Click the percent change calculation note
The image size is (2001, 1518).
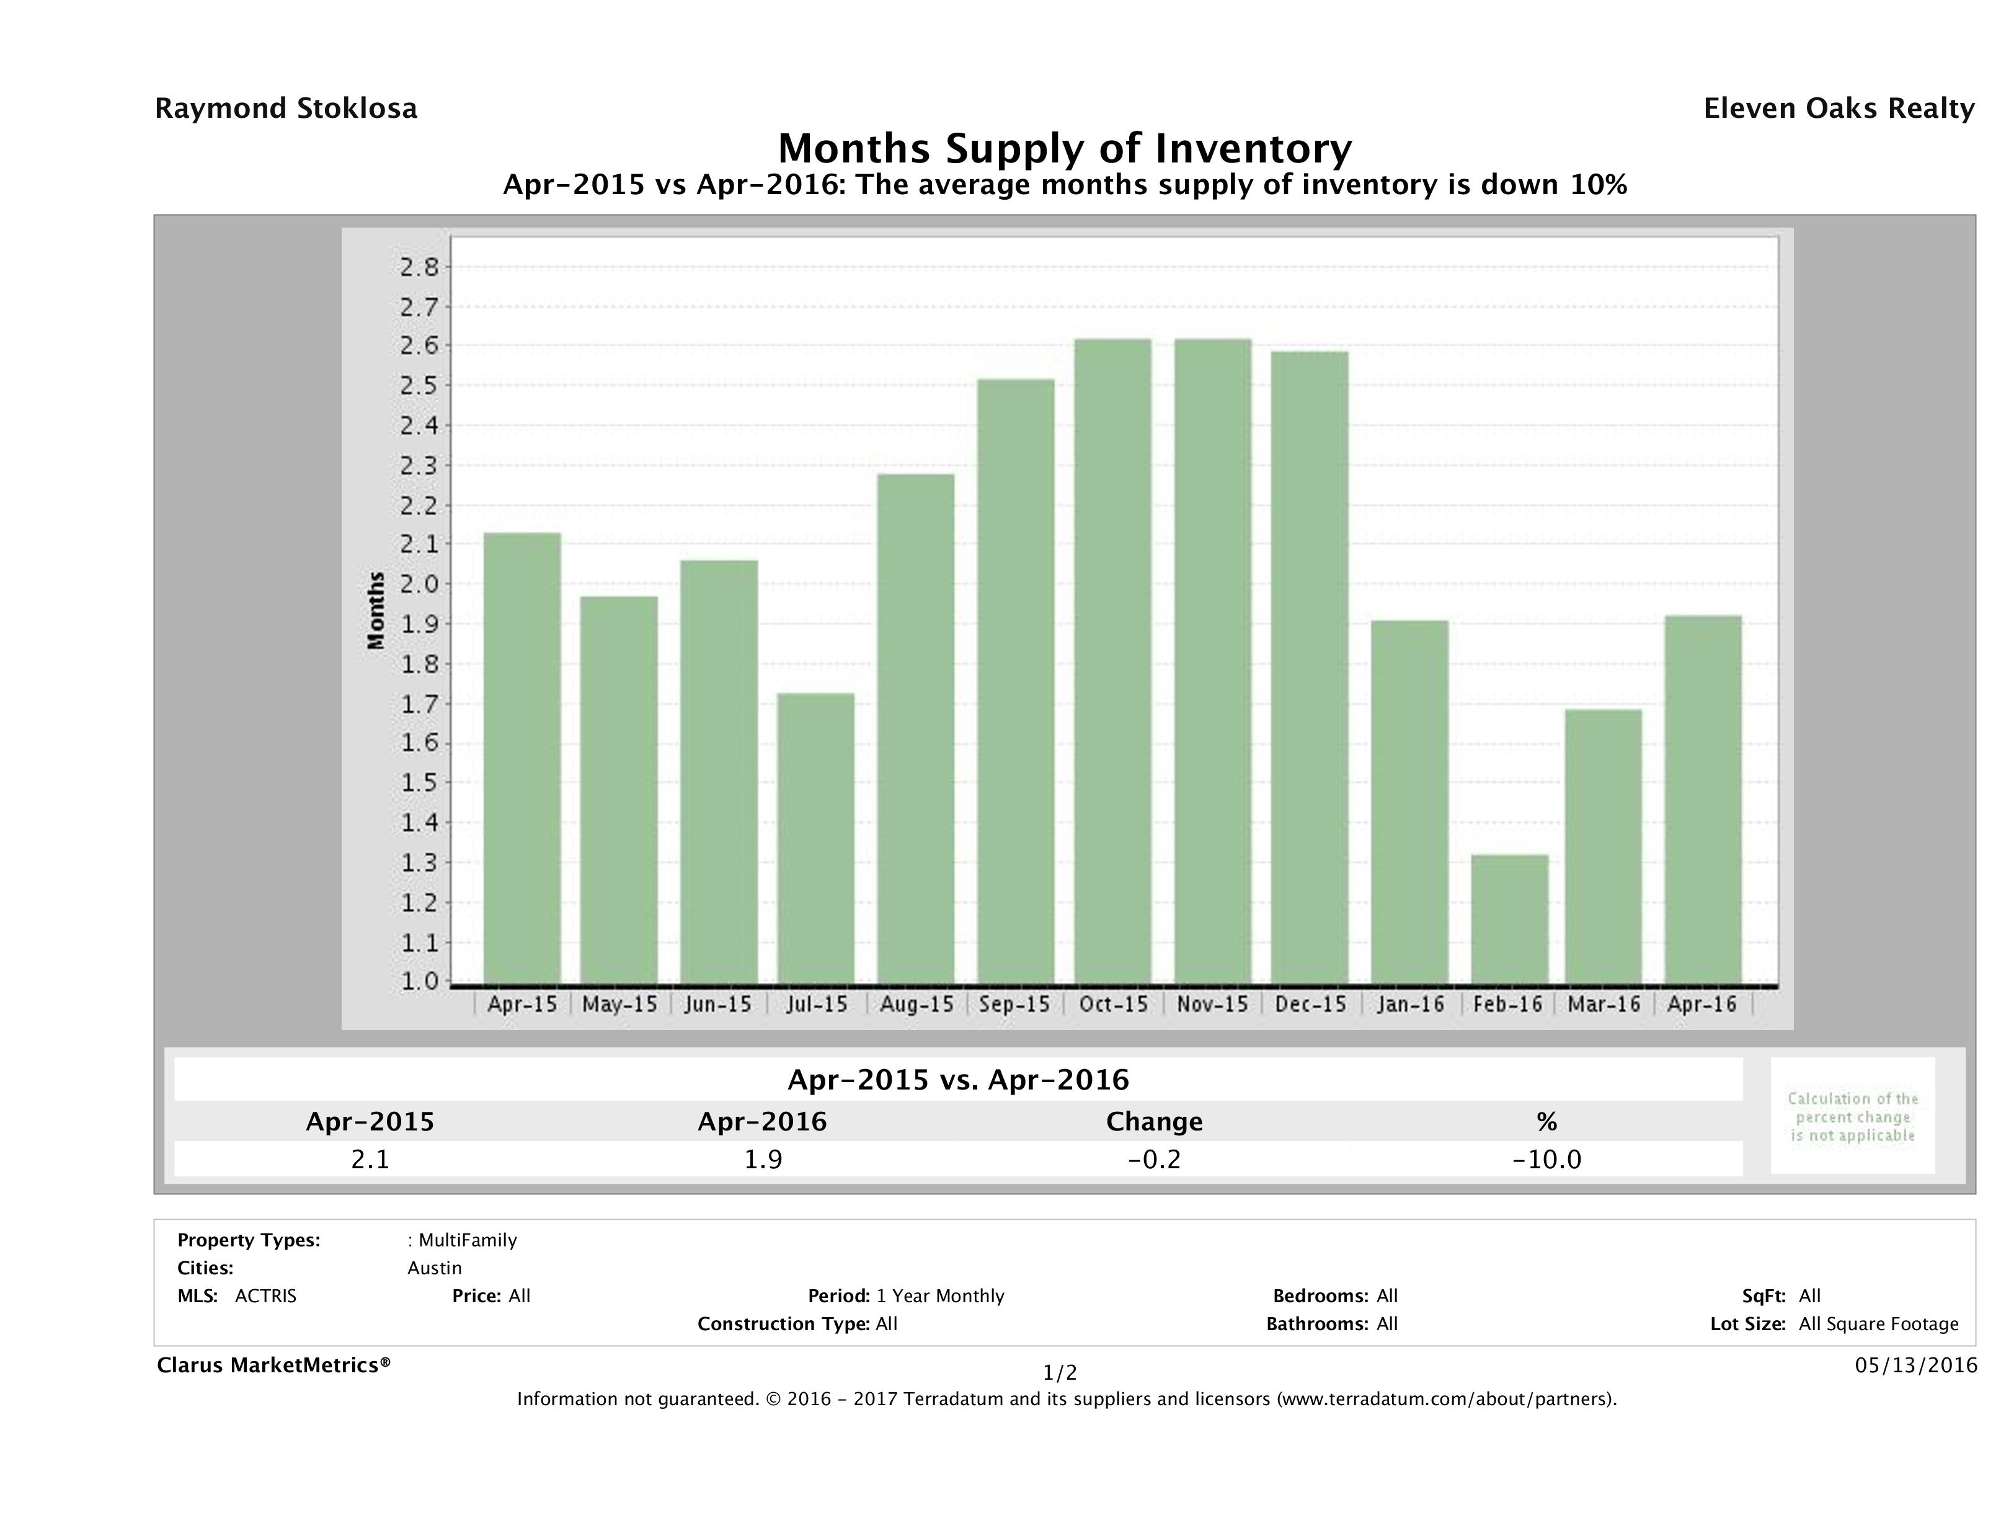click(x=1852, y=1116)
